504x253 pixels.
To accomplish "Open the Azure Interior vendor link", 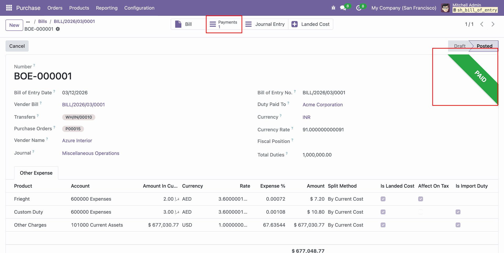I will (77, 141).
